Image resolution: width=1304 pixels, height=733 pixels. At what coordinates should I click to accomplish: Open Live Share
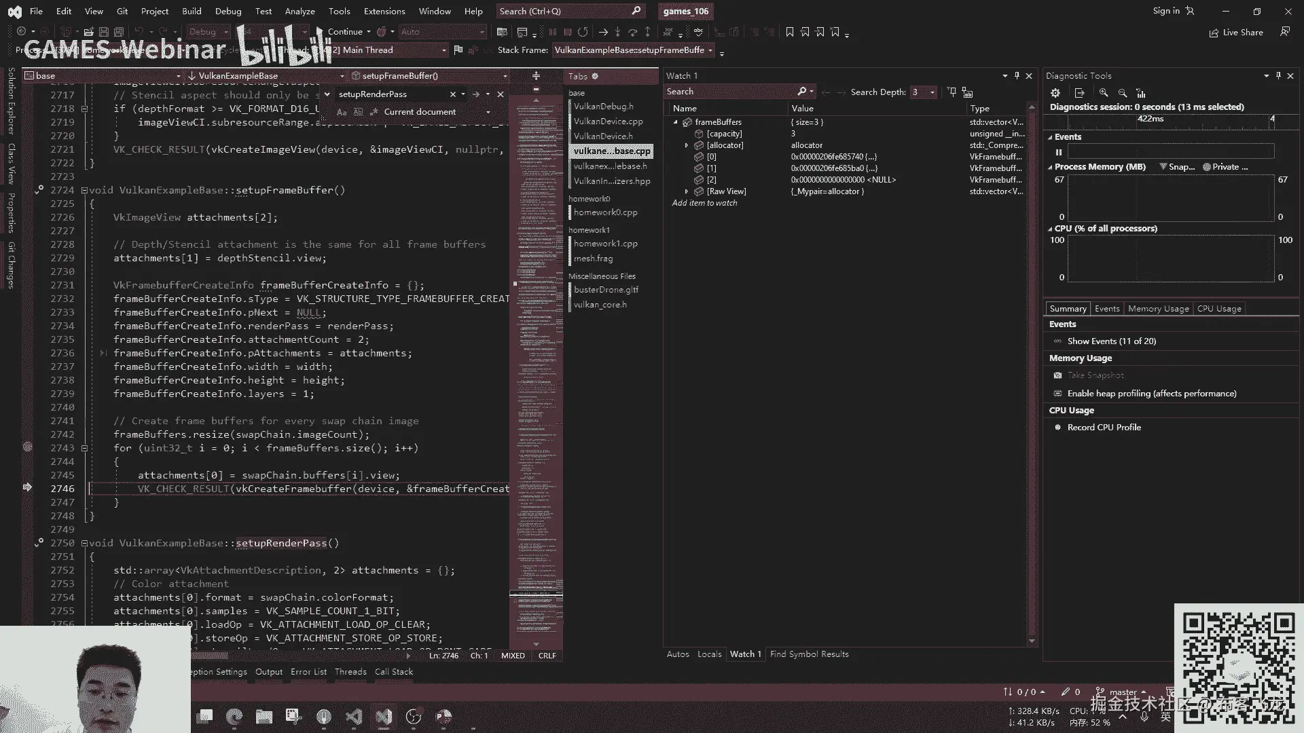click(1236, 33)
